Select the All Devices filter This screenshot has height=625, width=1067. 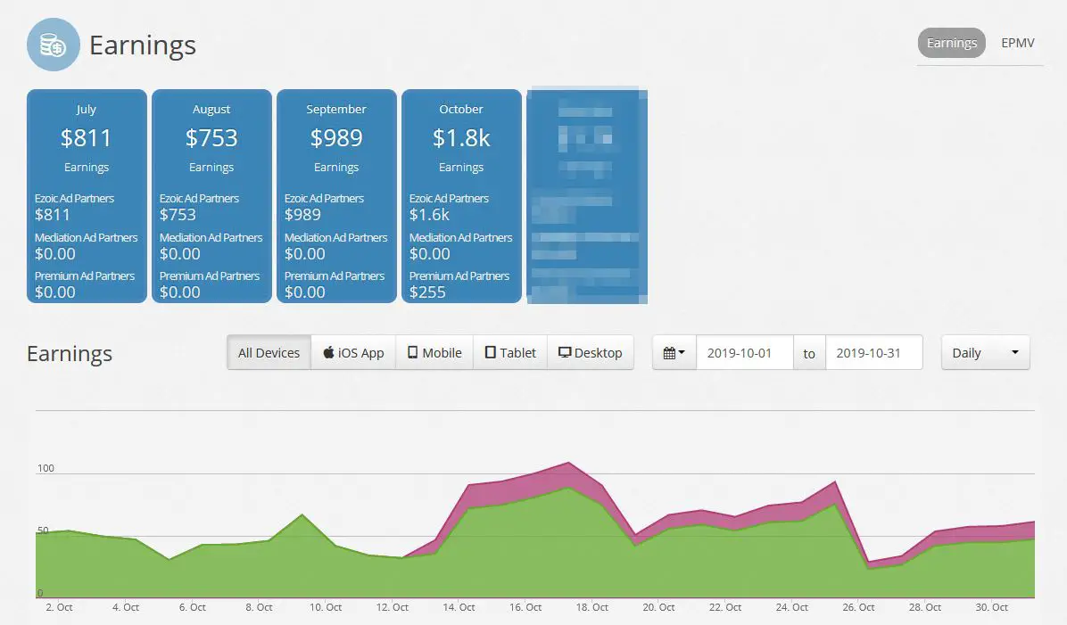coord(269,352)
